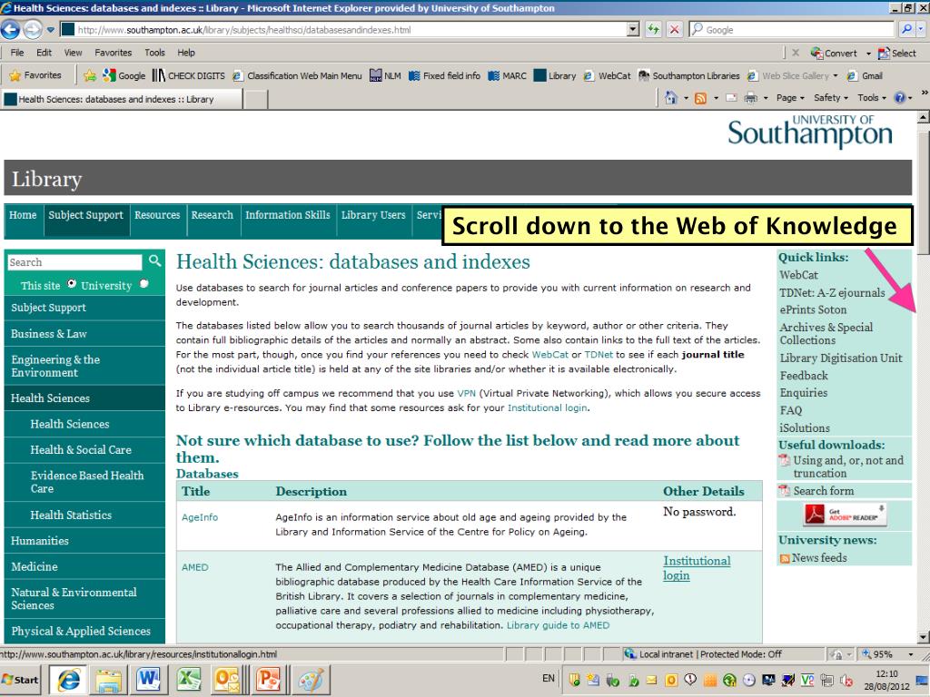Click the browser Back arrow button
This screenshot has height=697, width=930.
[x=10, y=29]
